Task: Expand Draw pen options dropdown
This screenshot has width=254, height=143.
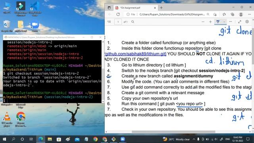Action: [224, 22]
